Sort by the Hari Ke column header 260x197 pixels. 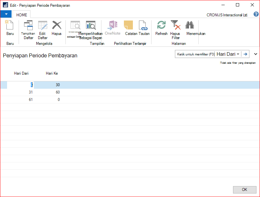[52, 73]
